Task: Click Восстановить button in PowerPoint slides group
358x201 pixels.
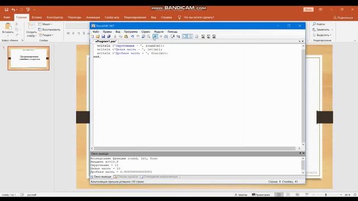Action: [49, 30]
